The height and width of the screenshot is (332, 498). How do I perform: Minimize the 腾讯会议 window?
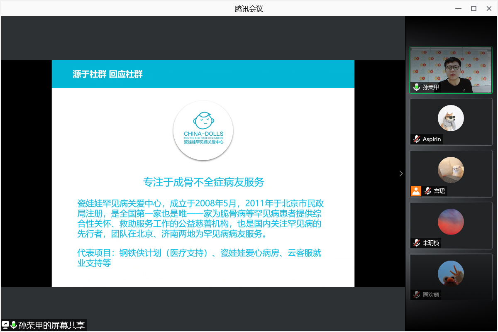[x=458, y=8]
